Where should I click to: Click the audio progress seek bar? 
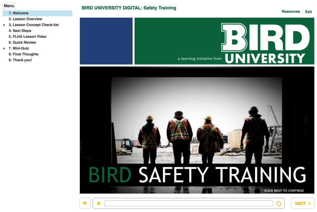[x=189, y=203]
